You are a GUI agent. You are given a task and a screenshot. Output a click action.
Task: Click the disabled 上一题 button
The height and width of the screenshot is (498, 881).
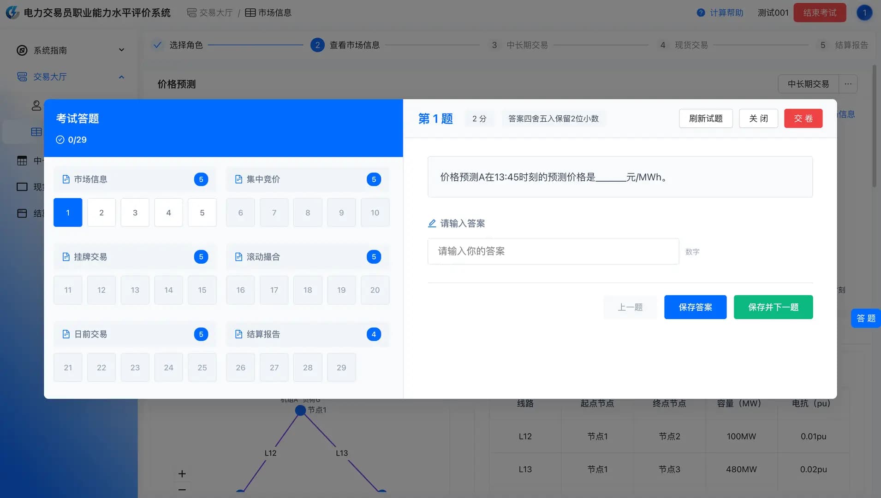point(630,307)
